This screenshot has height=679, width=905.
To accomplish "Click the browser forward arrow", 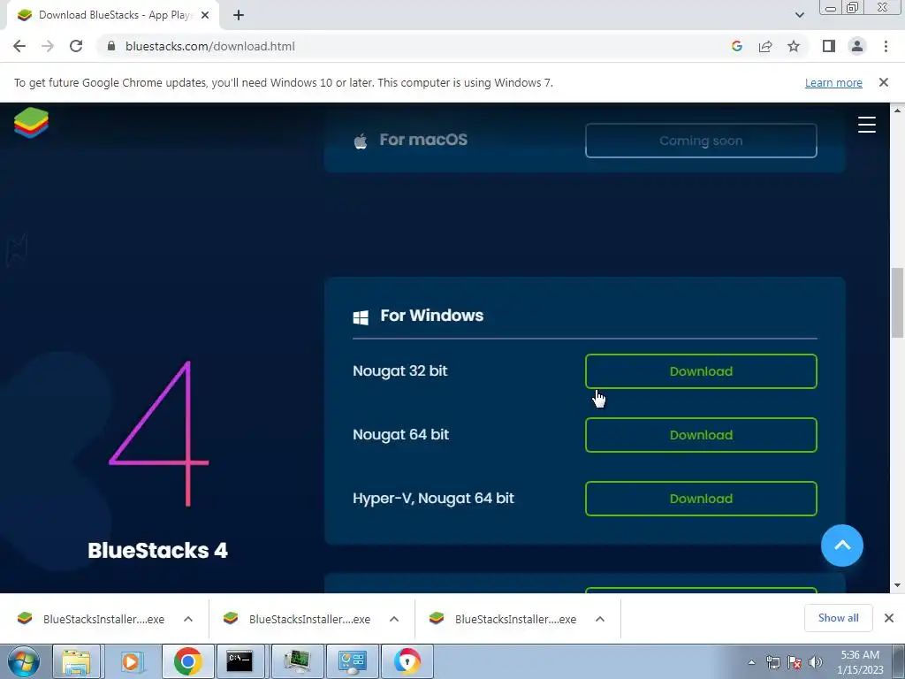I will point(48,46).
